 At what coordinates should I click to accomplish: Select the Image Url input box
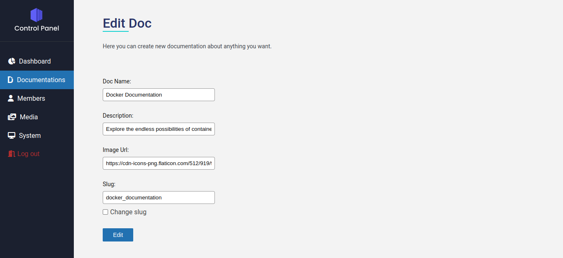(x=159, y=163)
